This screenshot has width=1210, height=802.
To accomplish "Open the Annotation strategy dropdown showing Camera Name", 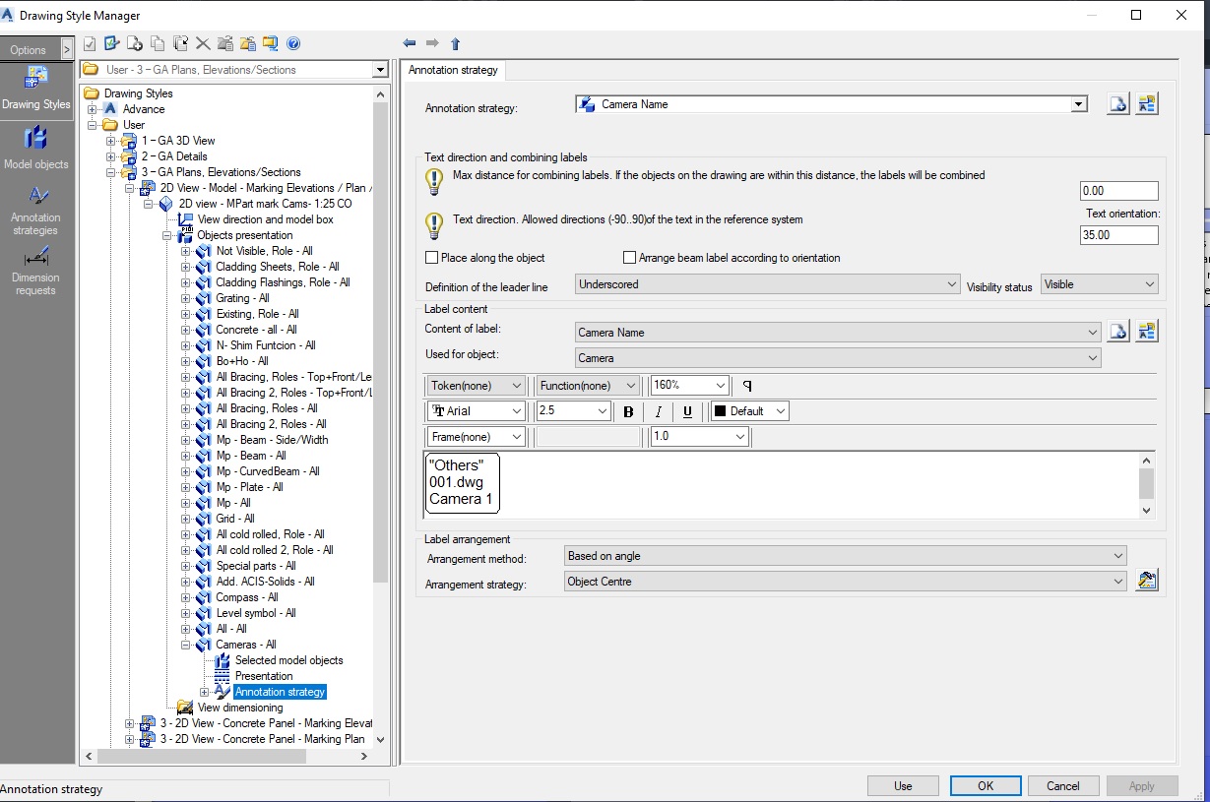I will pyautogui.click(x=1078, y=103).
